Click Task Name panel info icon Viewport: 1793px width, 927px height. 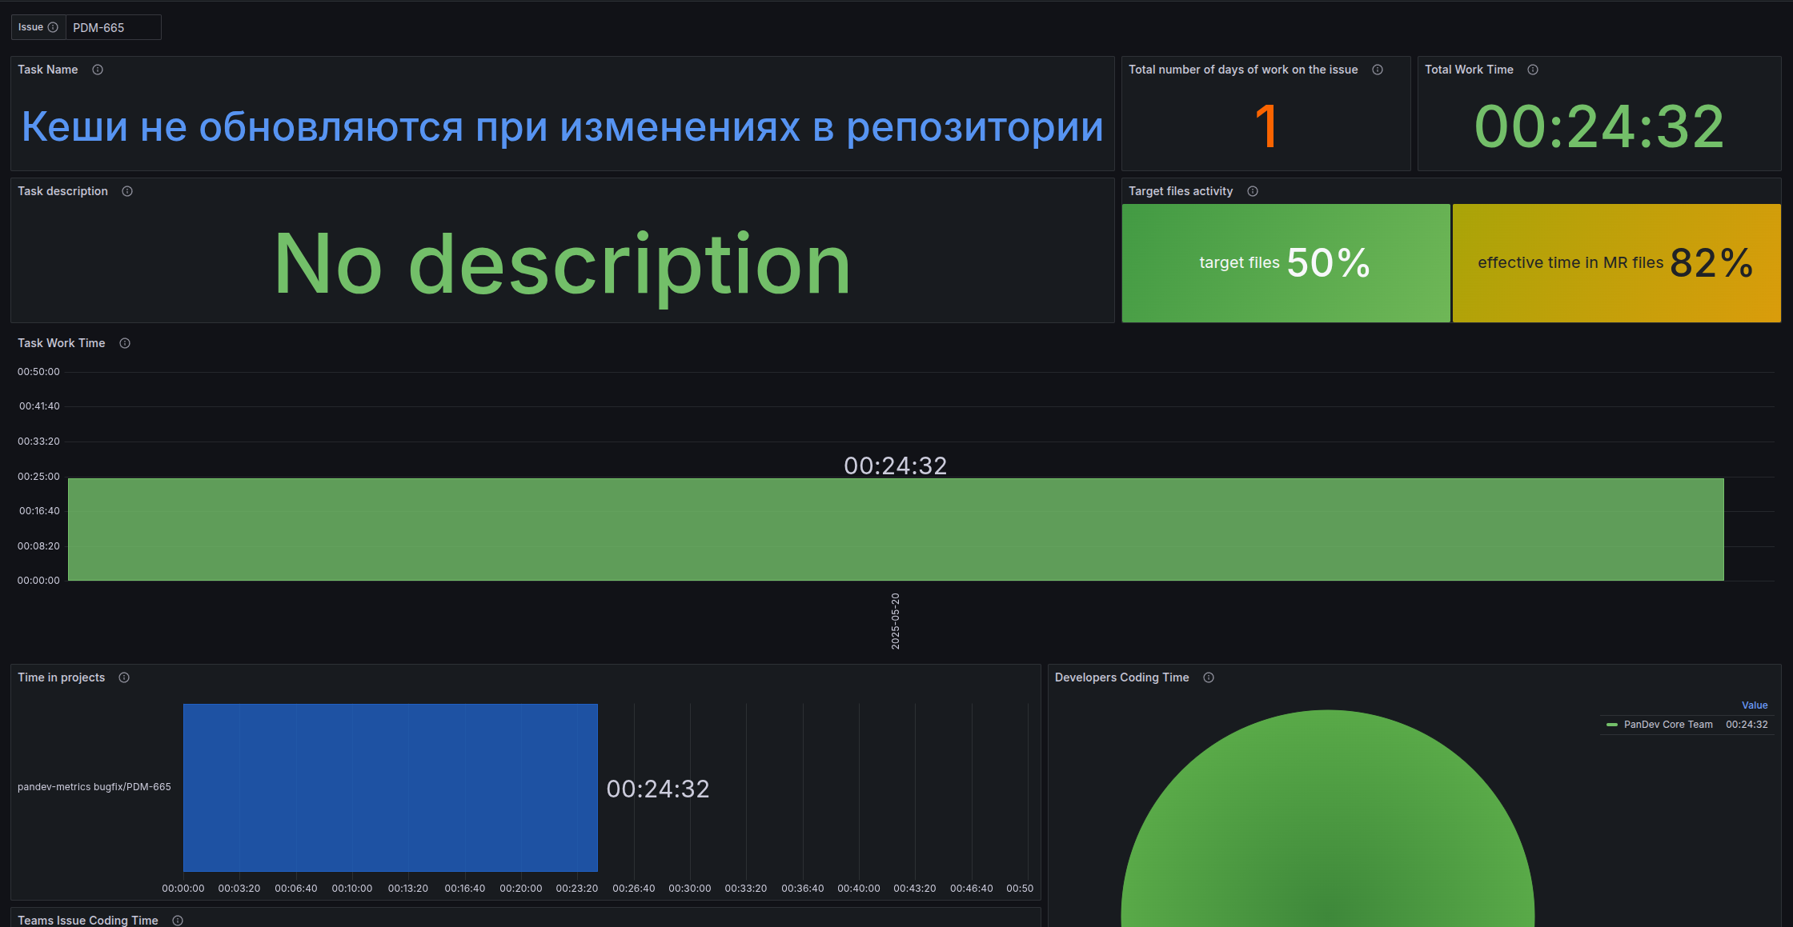(x=98, y=70)
